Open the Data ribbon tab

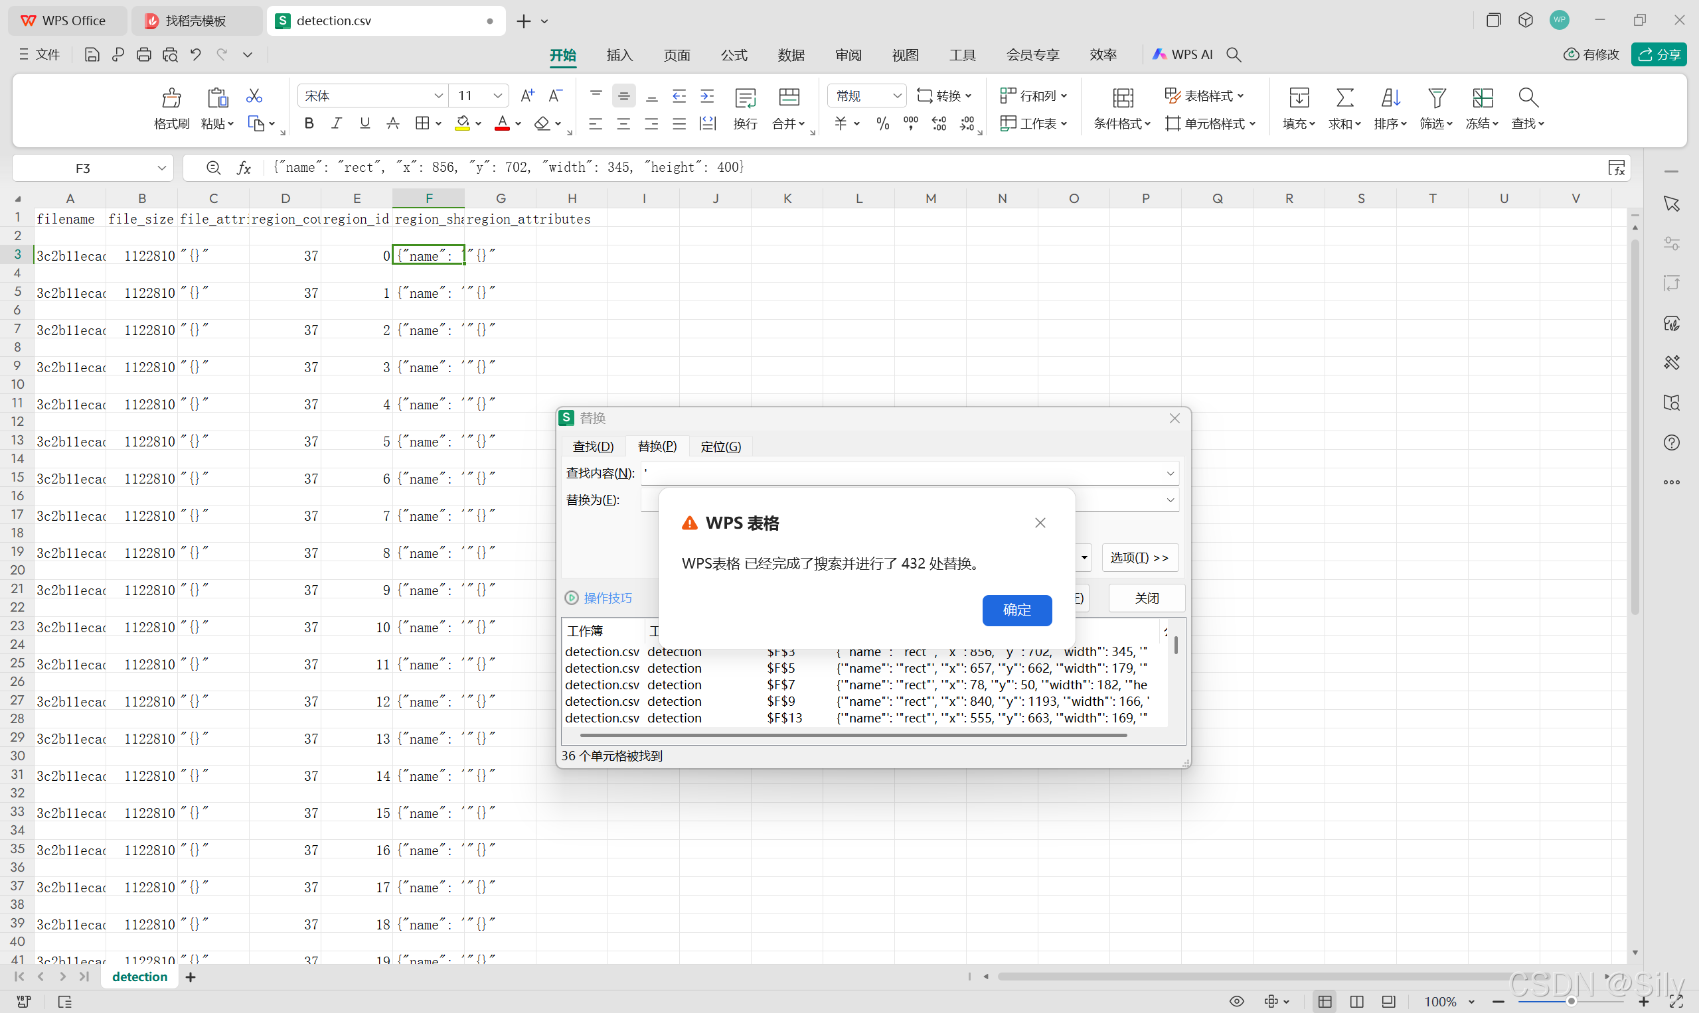click(790, 54)
